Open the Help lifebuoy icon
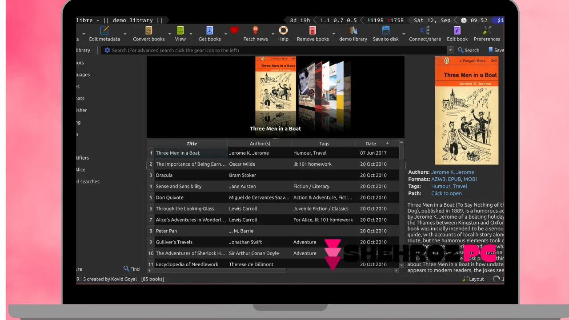569x320 pixels. click(x=283, y=34)
